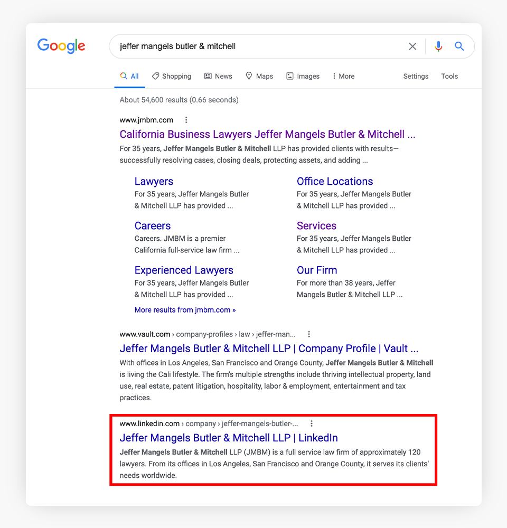507x528 pixels.
Task: Open the Settings menu
Action: point(416,76)
